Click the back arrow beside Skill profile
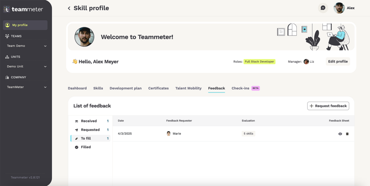This screenshot has height=186, width=370. (x=69, y=8)
